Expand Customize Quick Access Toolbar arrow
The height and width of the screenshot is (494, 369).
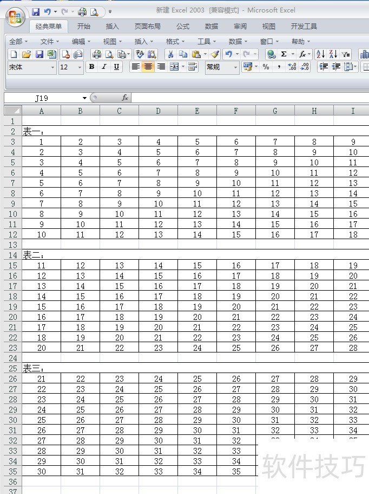(110, 12)
